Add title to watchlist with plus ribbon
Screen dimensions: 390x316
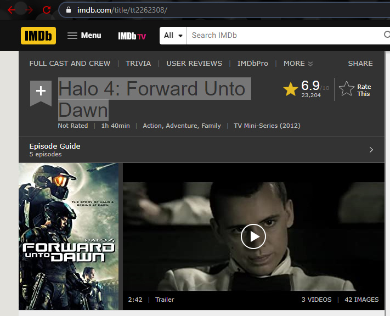[41, 93]
